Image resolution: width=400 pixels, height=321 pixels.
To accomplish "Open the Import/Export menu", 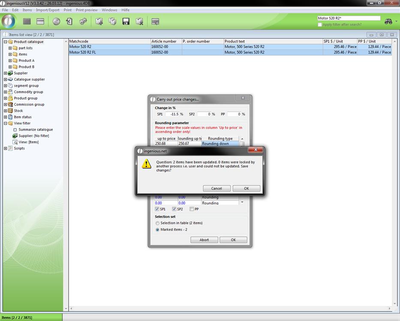I will click(x=48, y=10).
